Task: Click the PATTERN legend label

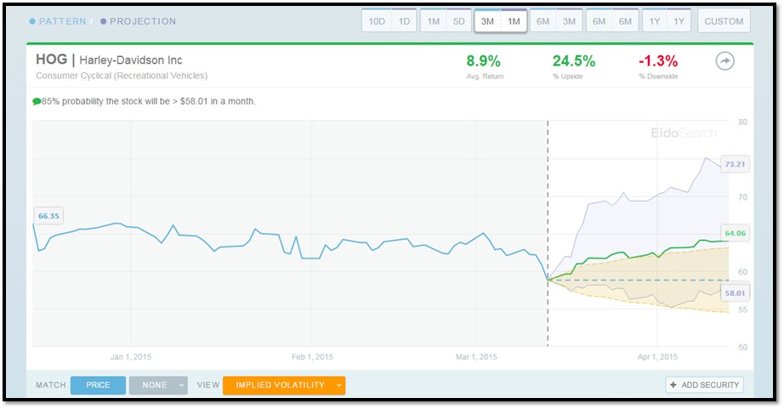Action: point(63,21)
